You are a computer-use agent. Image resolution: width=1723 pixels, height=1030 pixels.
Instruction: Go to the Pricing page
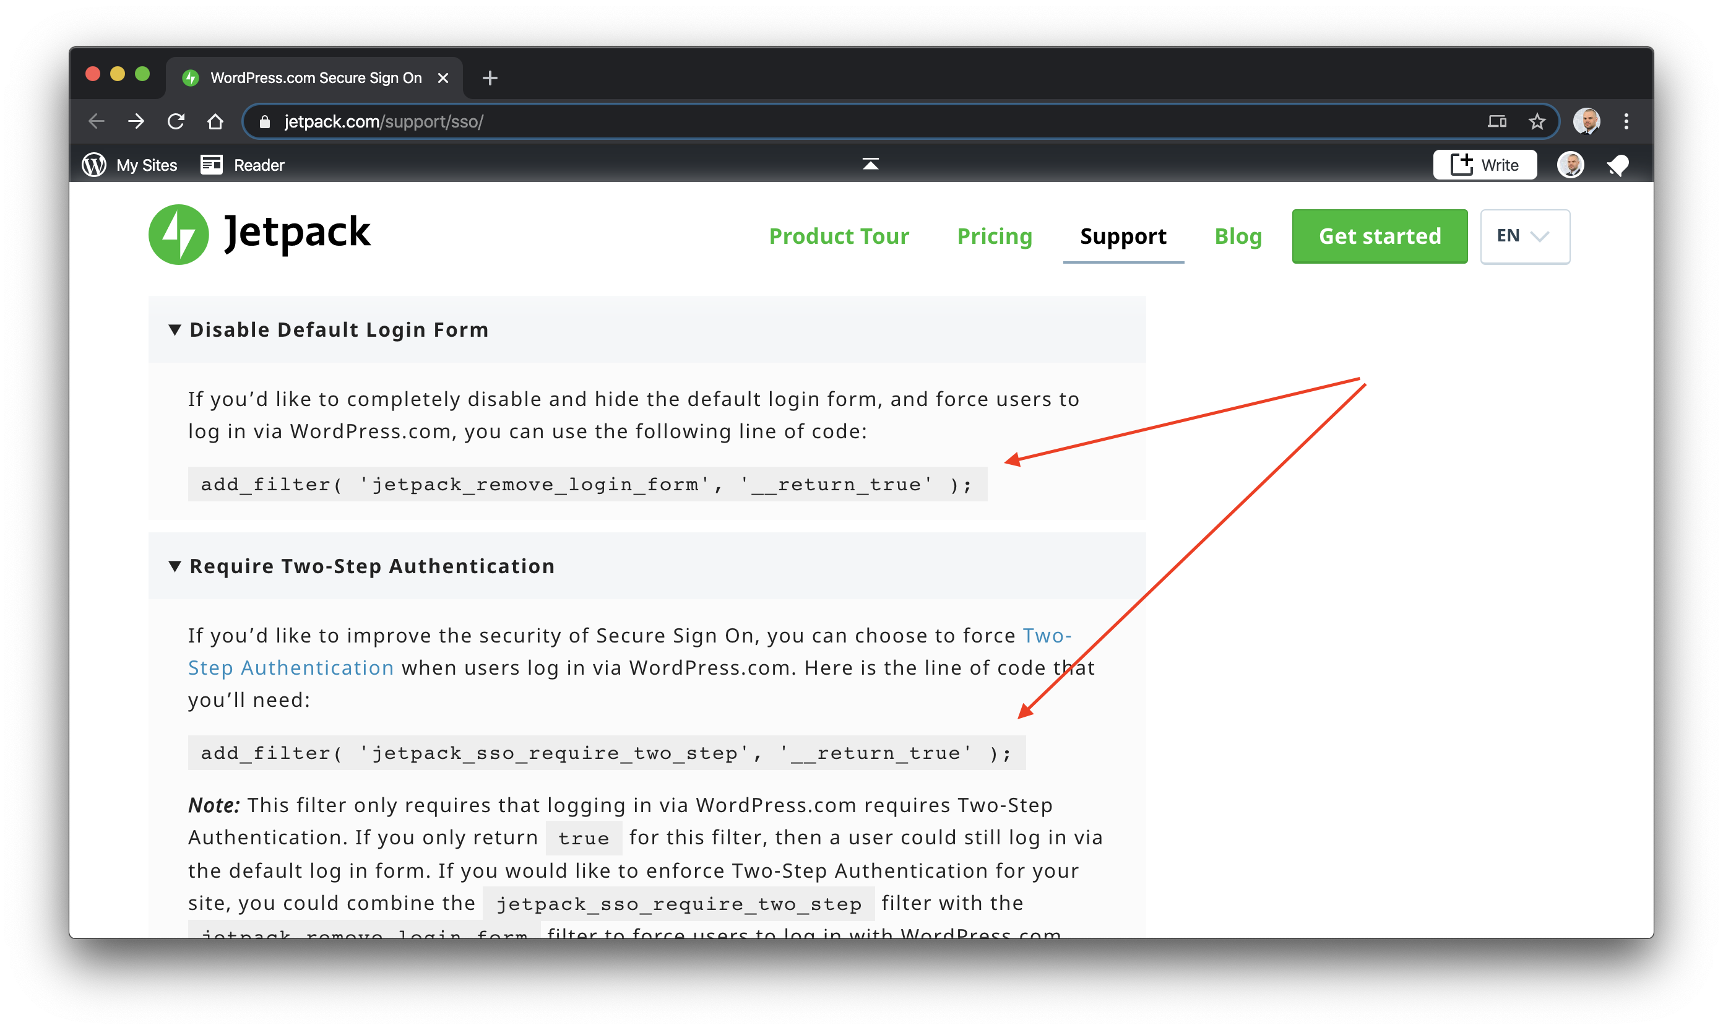click(994, 236)
